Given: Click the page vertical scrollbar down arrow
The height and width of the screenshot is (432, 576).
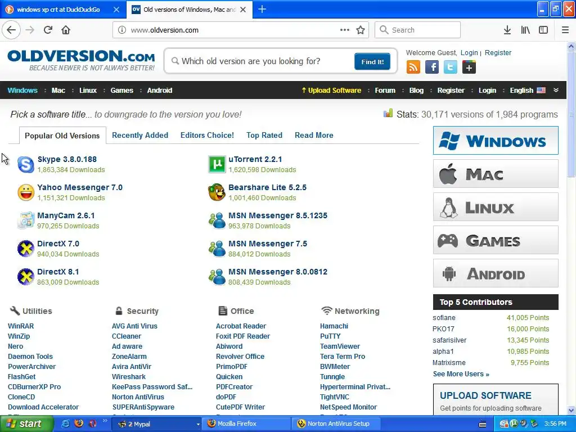Looking at the screenshot, I should tap(571, 410).
